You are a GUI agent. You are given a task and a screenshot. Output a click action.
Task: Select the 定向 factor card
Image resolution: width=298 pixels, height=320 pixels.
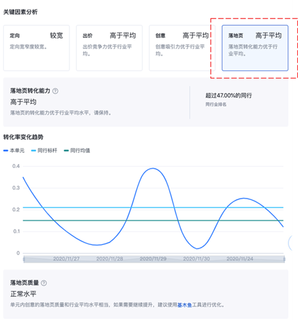(x=36, y=48)
